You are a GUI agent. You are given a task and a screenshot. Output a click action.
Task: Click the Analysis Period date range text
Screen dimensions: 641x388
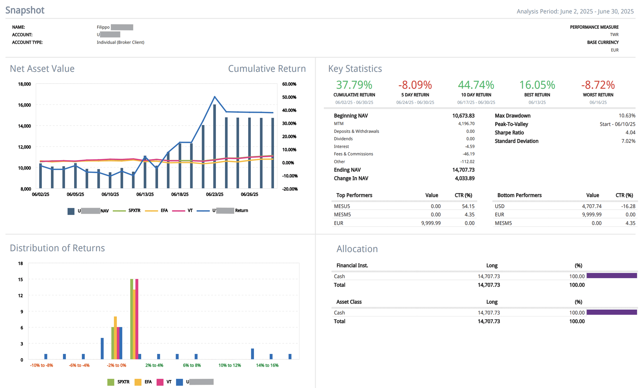click(x=575, y=11)
